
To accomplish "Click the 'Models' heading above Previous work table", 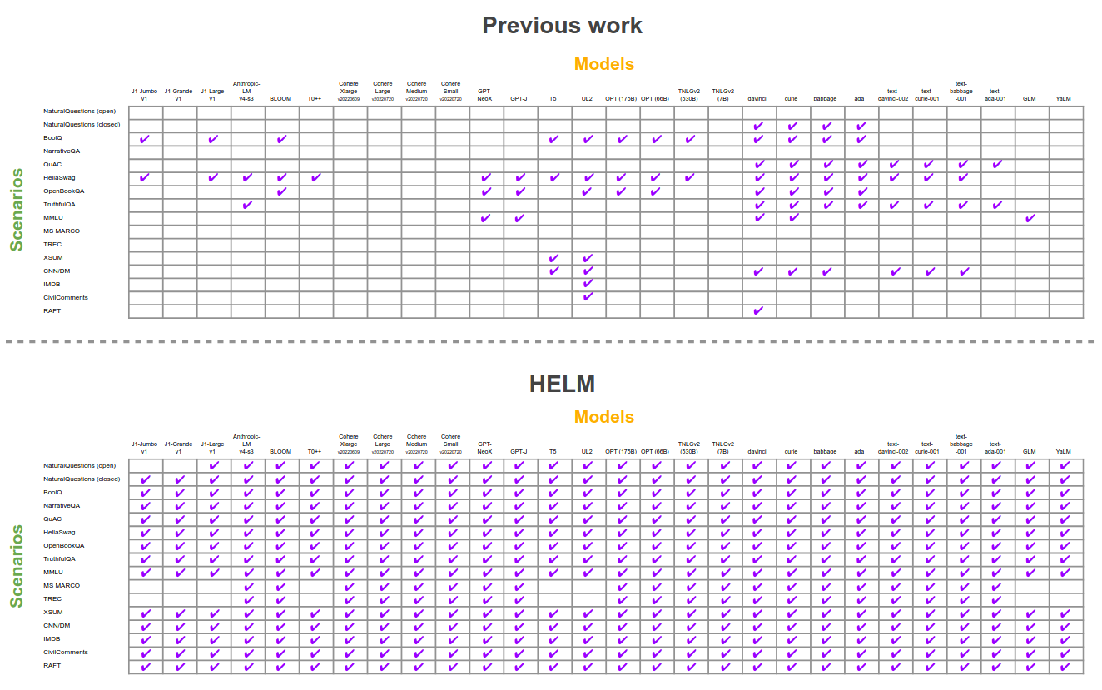I will click(604, 64).
